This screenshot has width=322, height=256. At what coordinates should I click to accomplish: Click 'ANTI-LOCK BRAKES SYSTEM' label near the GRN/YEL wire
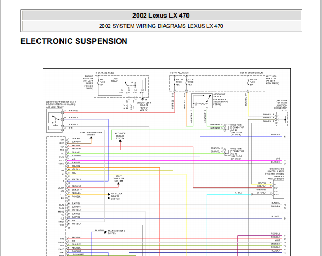120,136
